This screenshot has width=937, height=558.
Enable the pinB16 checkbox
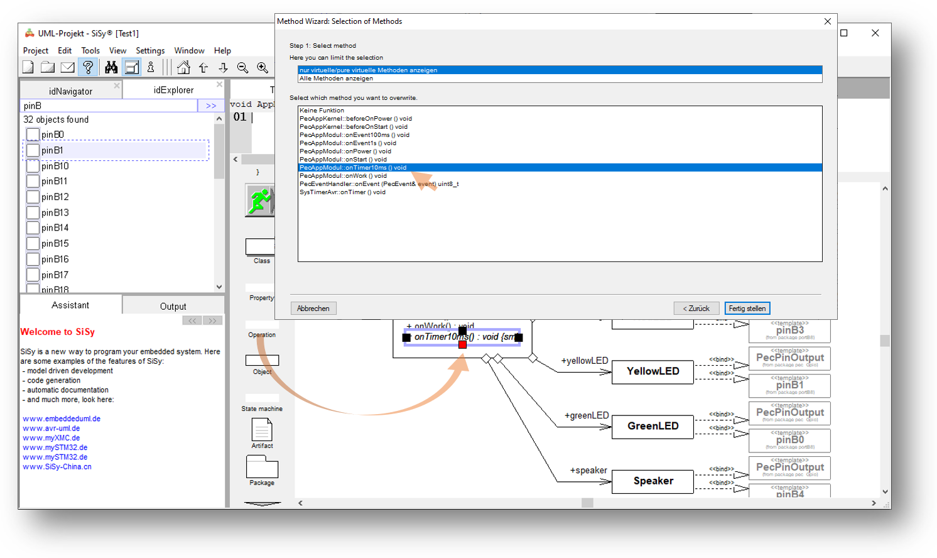click(x=33, y=259)
